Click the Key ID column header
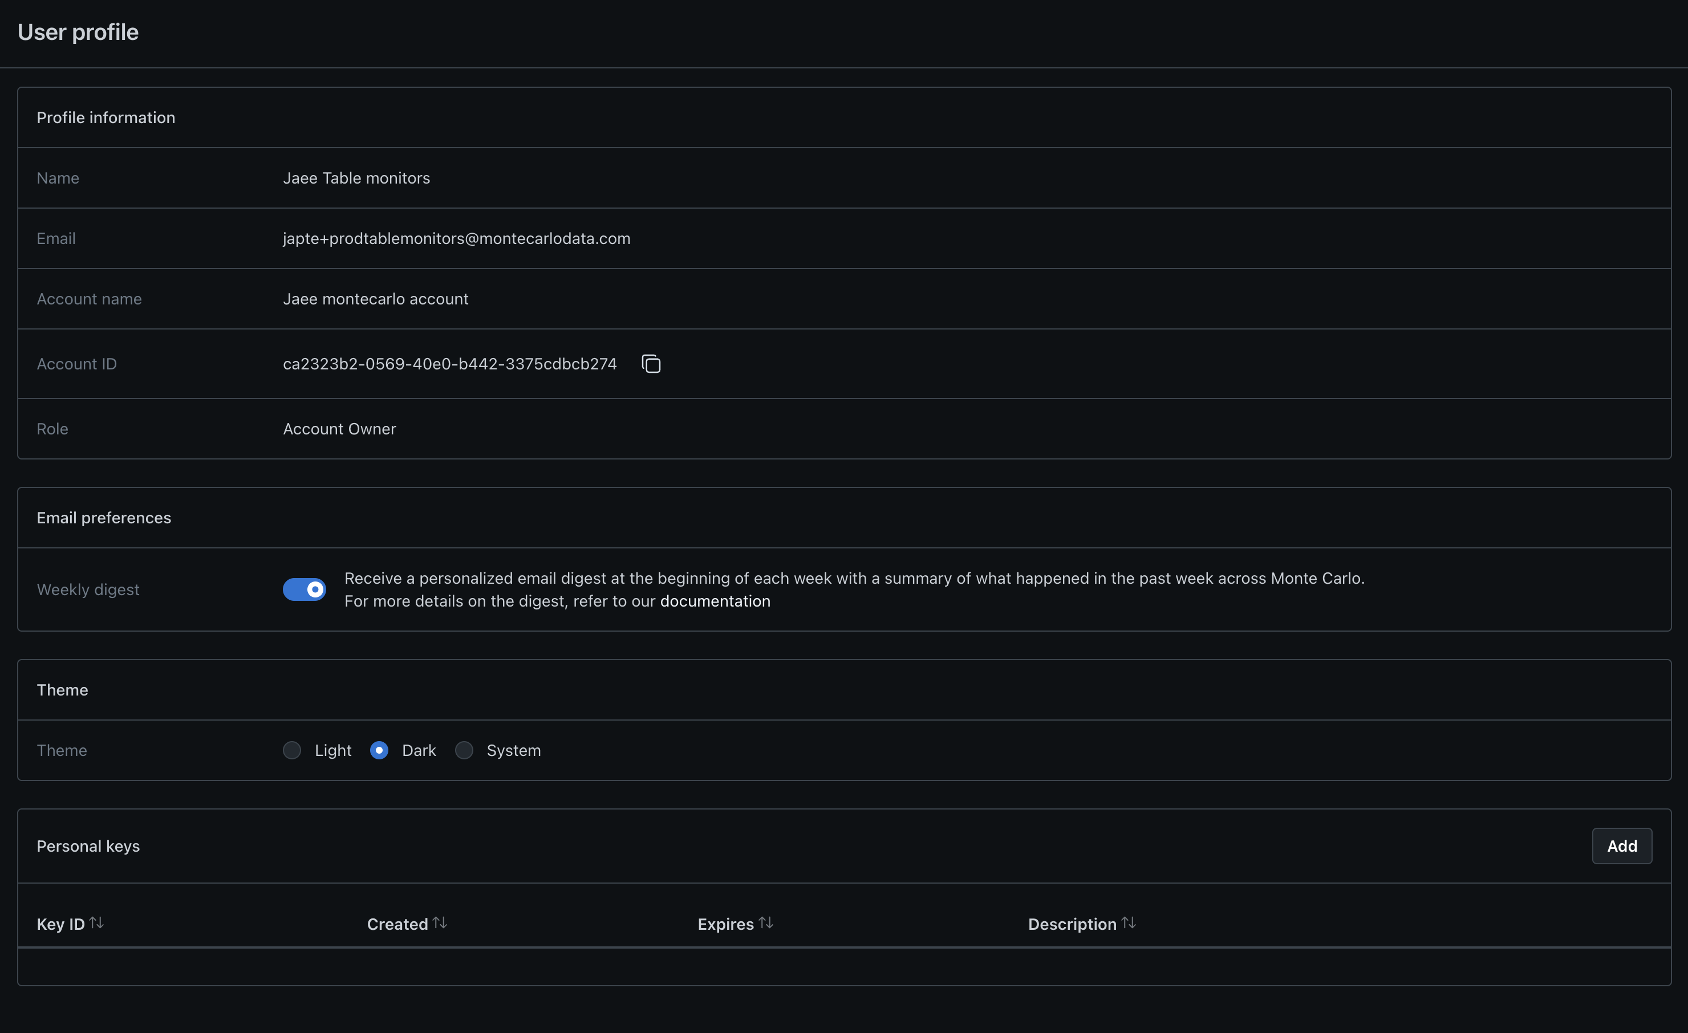 click(x=60, y=924)
